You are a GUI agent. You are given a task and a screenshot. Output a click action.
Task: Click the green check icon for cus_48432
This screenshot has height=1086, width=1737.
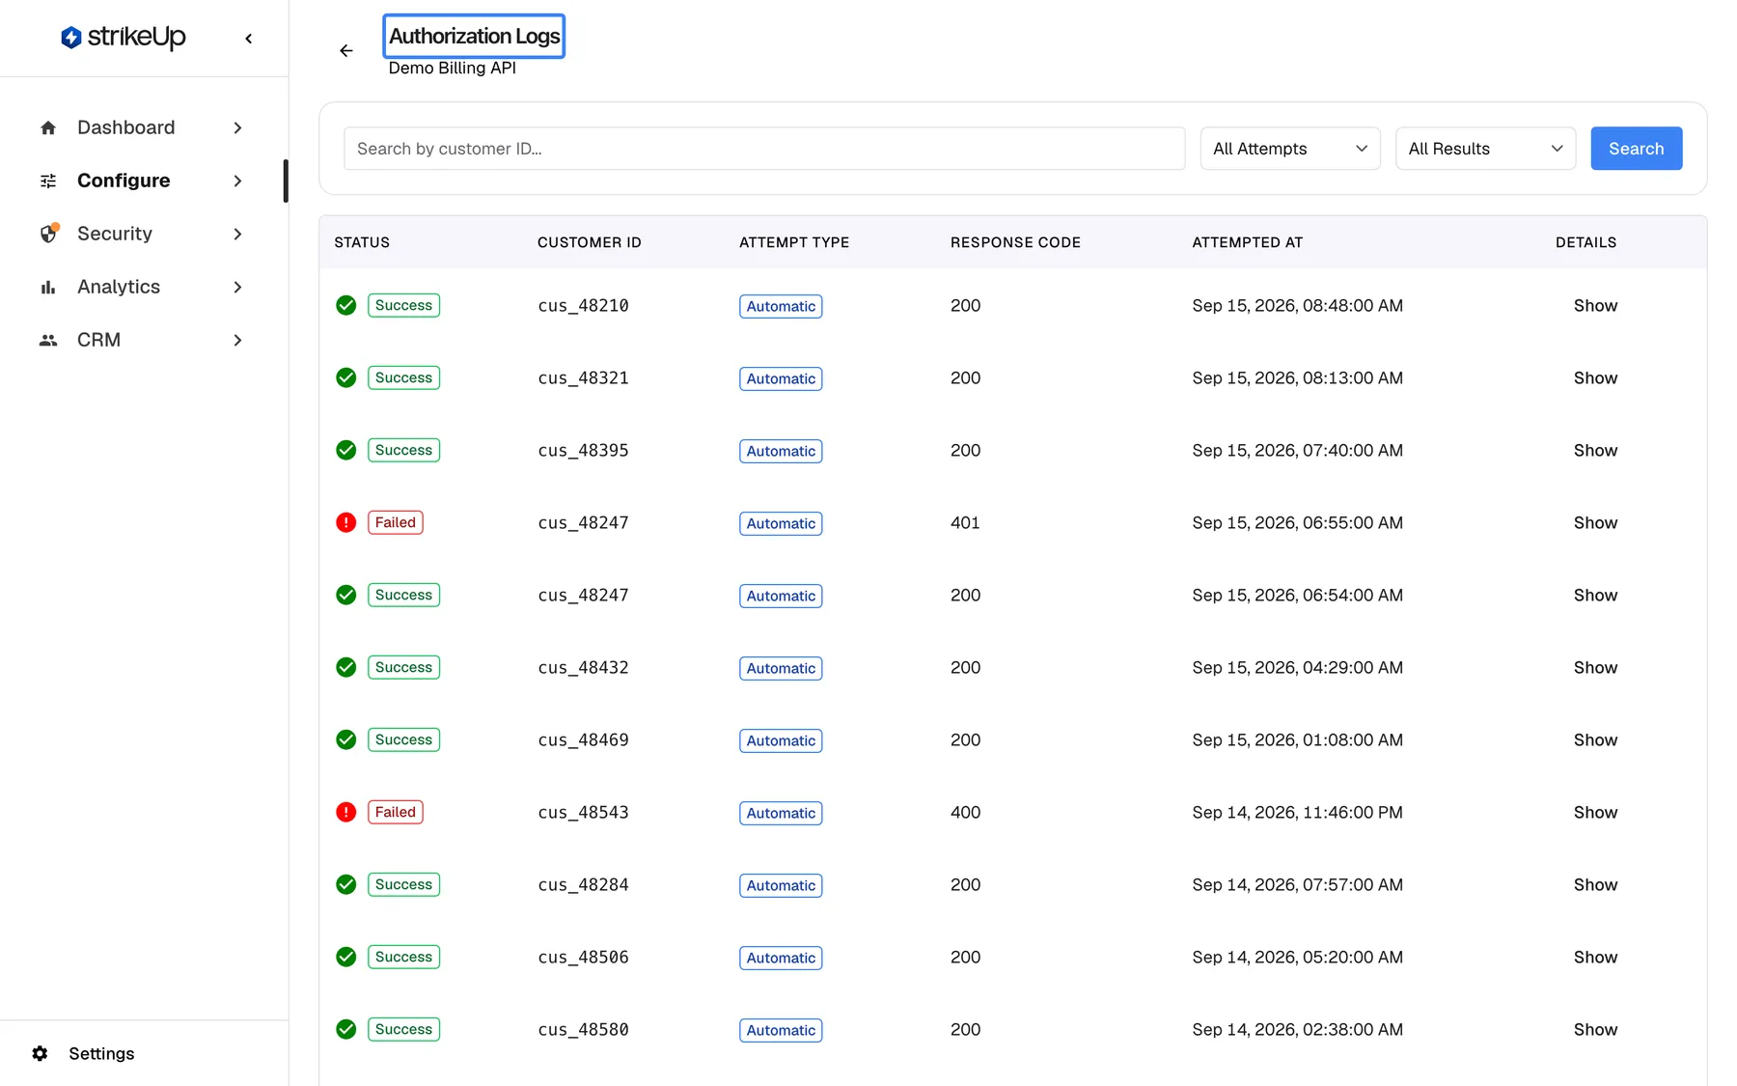pyautogui.click(x=346, y=667)
